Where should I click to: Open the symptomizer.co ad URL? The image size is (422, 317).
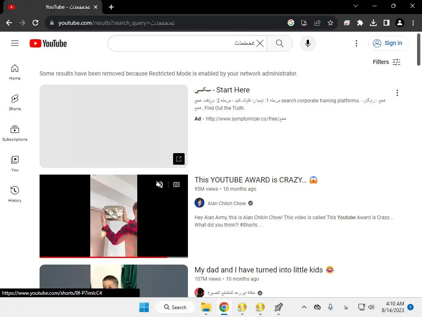click(246, 118)
